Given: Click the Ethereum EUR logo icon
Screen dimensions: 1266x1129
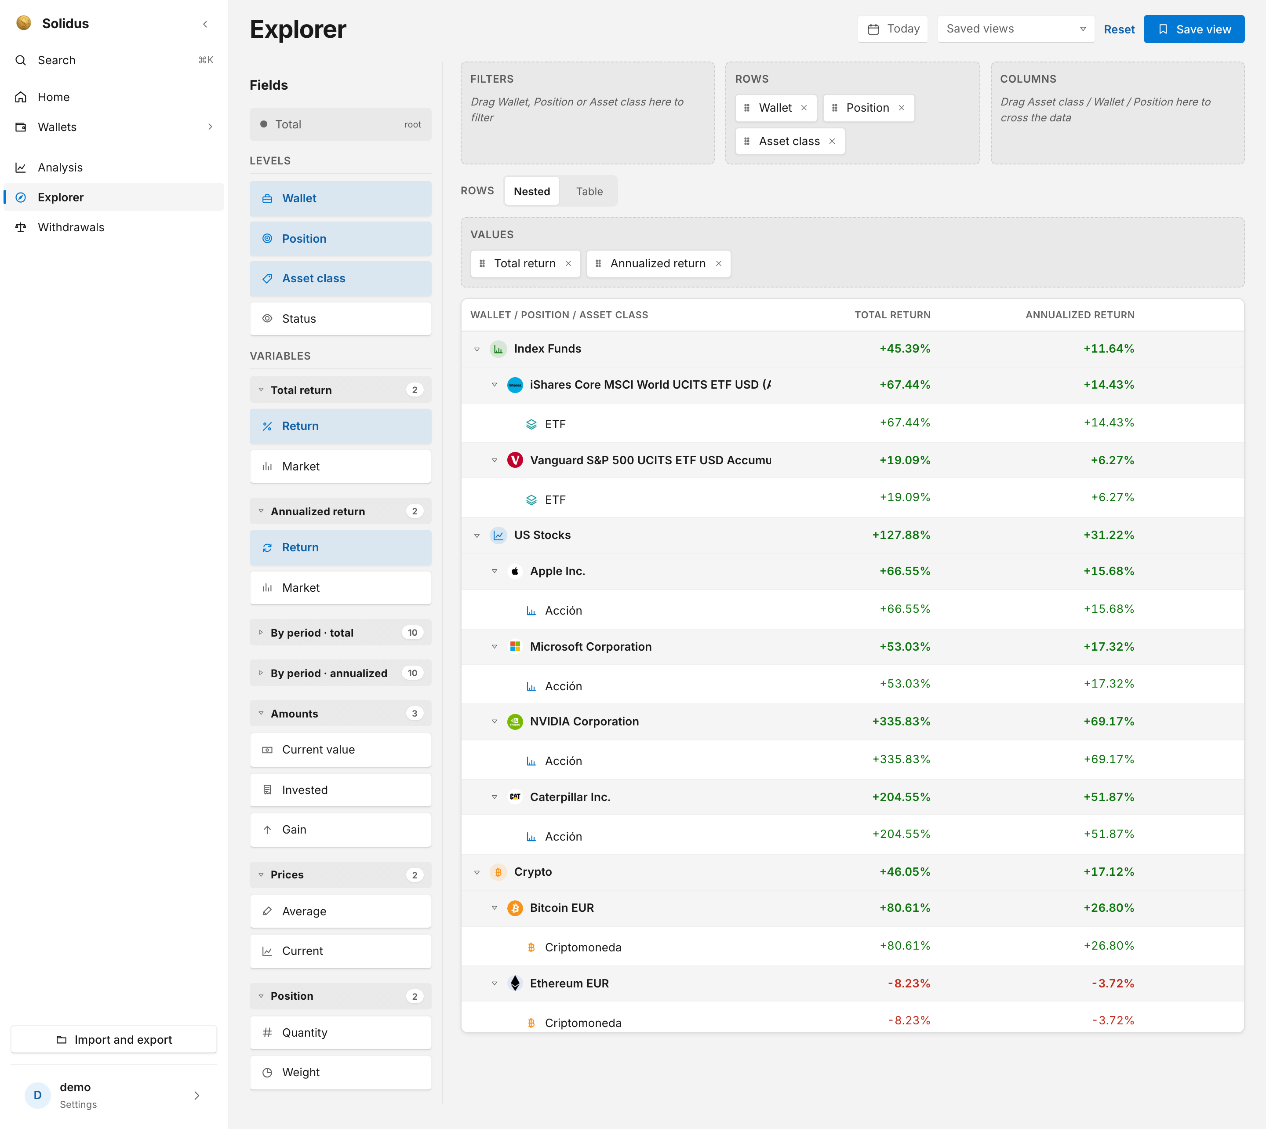Looking at the screenshot, I should 515,984.
